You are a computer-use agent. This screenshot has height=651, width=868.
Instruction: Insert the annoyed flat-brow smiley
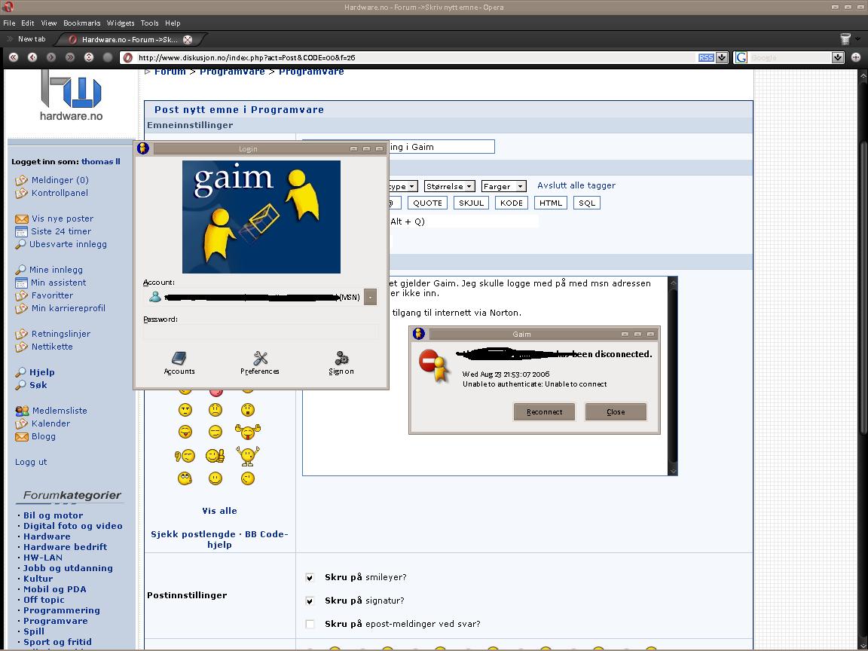(185, 410)
